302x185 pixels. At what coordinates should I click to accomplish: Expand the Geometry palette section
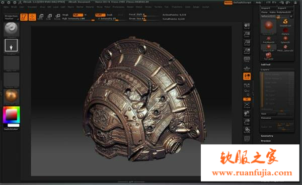pos(267,136)
